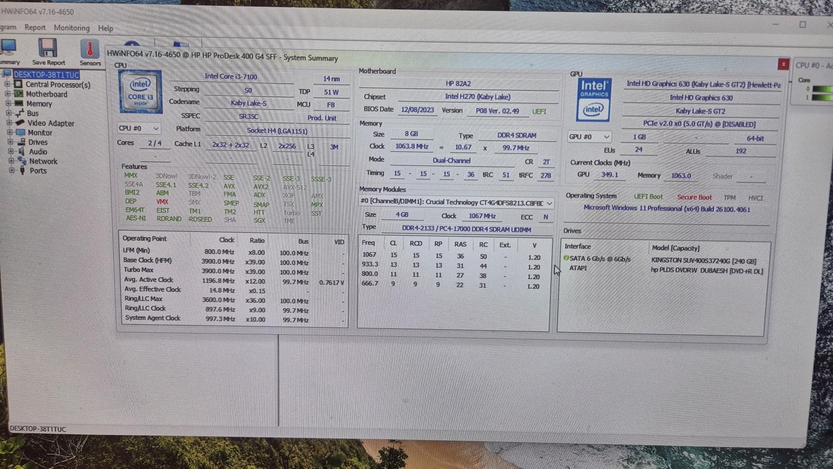Click the Central Processor(s) chip icon
The width and height of the screenshot is (833, 469).
pyautogui.click(x=18, y=84)
